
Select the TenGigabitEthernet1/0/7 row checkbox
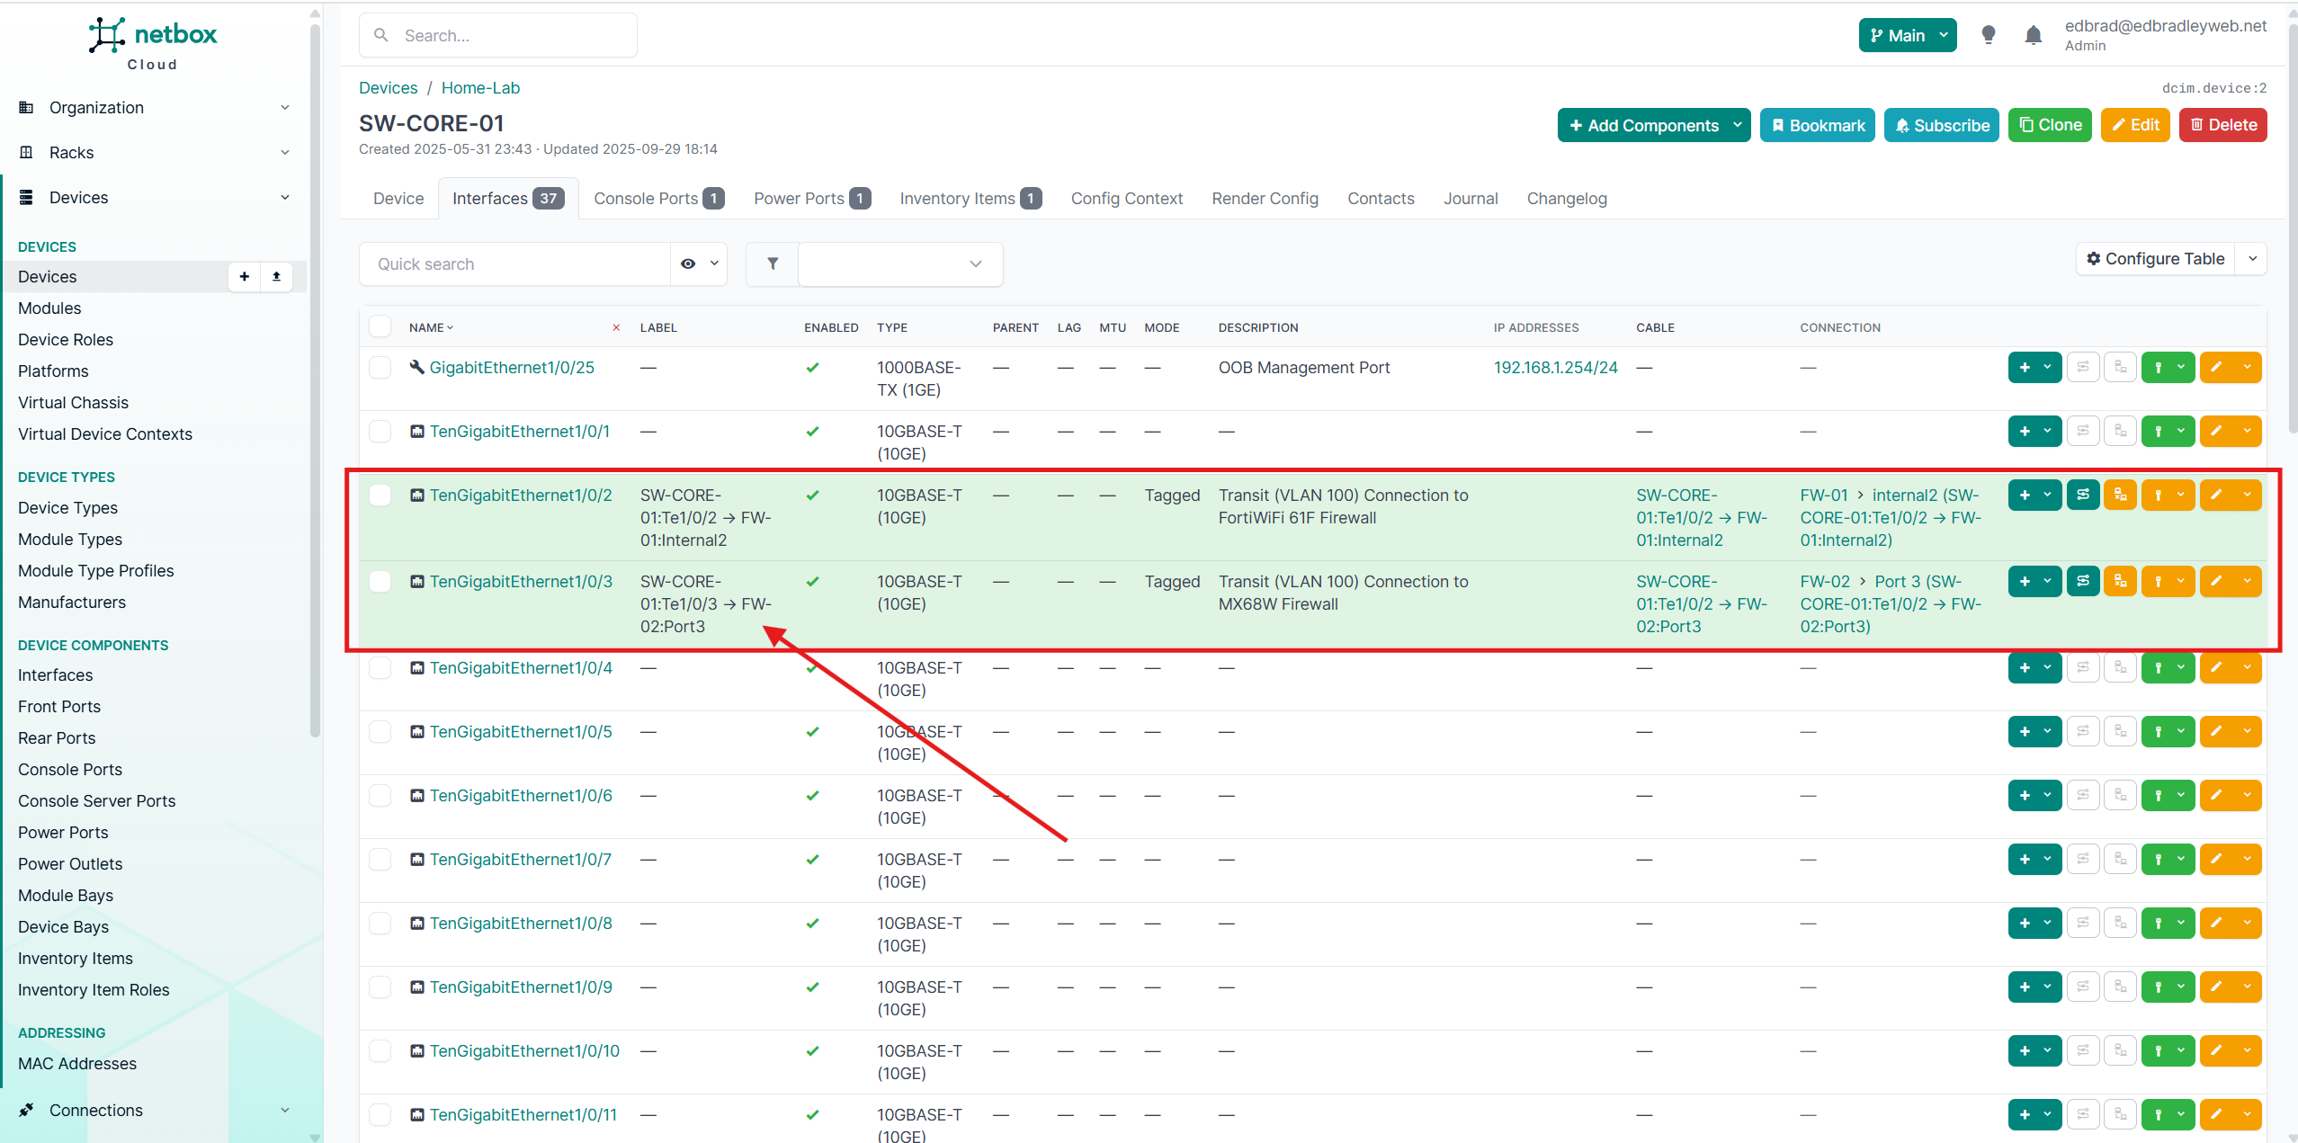coord(380,859)
